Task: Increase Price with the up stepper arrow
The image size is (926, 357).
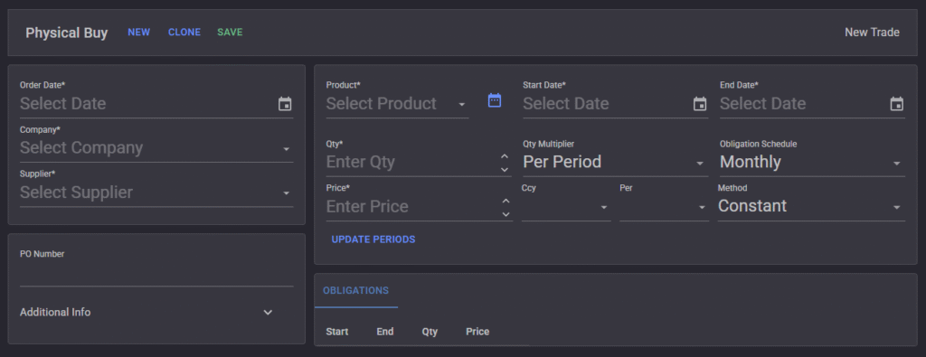Action: 506,202
